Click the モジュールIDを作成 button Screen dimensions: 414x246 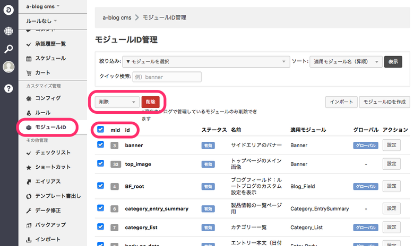383,102
